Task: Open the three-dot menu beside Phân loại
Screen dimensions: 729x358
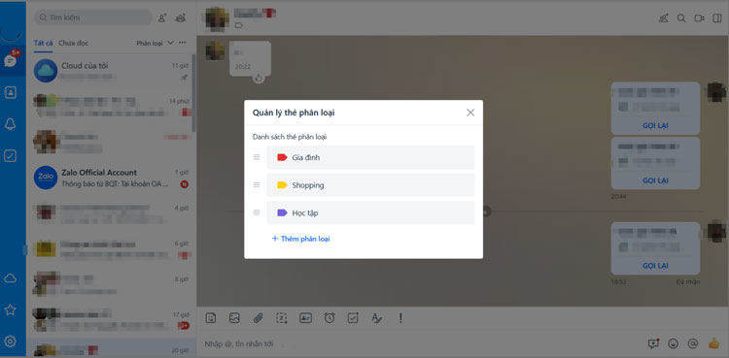Action: click(183, 43)
